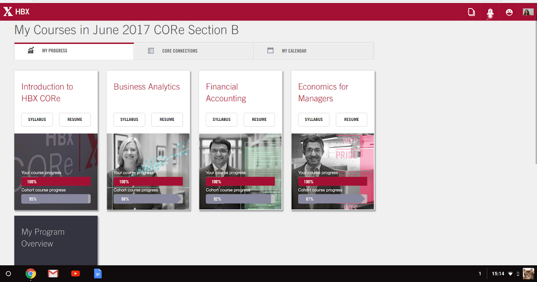This screenshot has width=537, height=282.
Task: Open the document icon in header
Action: click(471, 12)
